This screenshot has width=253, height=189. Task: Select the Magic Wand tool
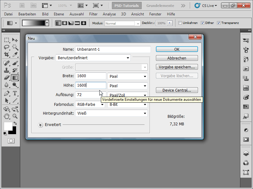coord(15,47)
